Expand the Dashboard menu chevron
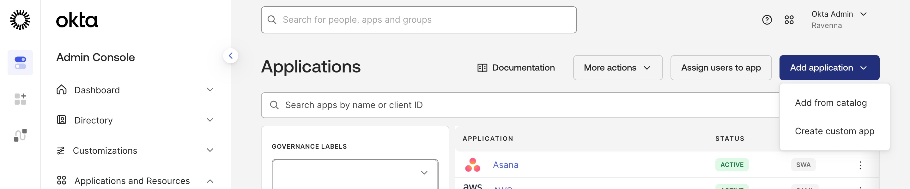910x189 pixels. [x=210, y=90]
